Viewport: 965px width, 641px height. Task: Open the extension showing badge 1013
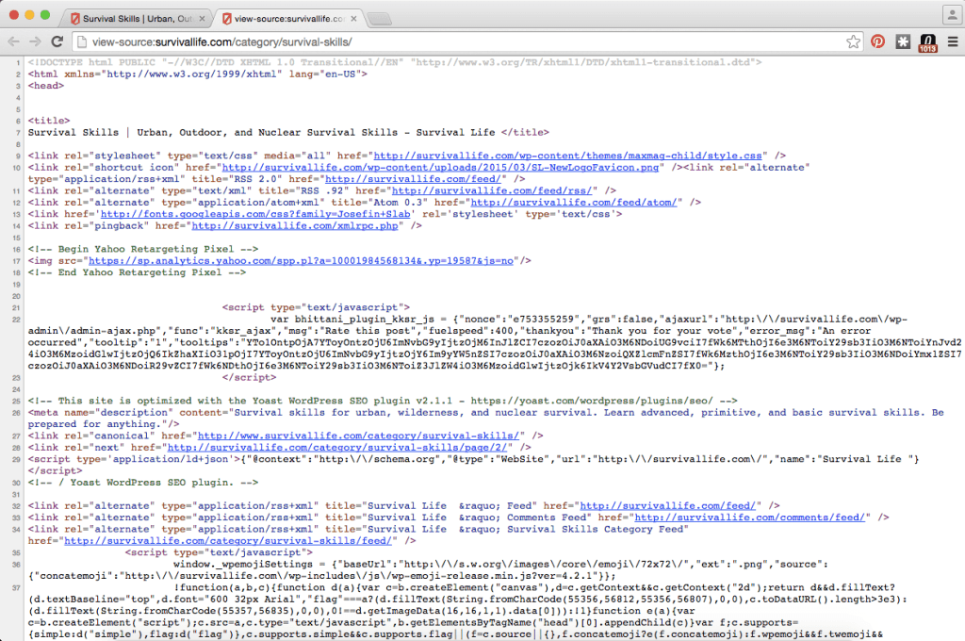point(928,43)
